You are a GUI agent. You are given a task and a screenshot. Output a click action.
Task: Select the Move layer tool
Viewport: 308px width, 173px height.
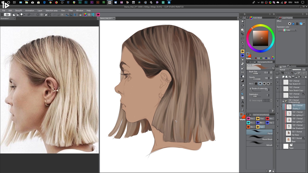point(243,34)
